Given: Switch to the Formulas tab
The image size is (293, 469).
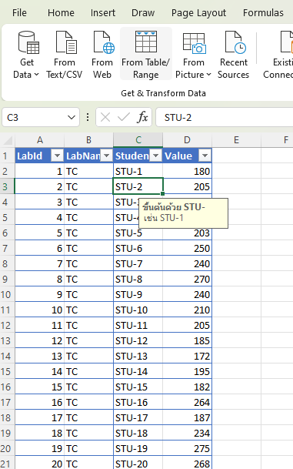Looking at the screenshot, I should (263, 13).
